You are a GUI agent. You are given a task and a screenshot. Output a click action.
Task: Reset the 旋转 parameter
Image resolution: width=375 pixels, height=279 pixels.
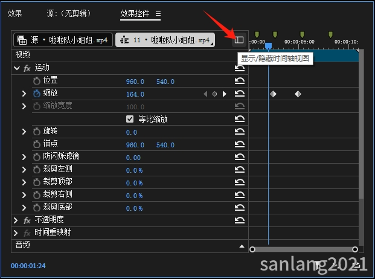pos(239,132)
